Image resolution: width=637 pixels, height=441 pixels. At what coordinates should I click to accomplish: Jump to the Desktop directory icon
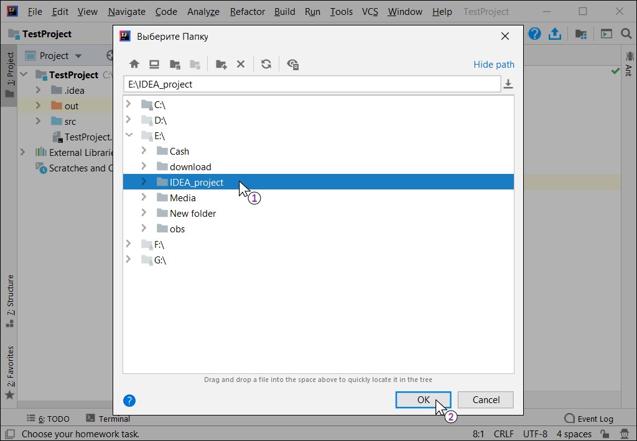154,64
